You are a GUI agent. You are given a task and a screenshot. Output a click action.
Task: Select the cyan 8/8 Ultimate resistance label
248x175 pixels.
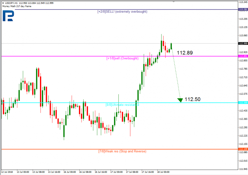(x=122, y=105)
